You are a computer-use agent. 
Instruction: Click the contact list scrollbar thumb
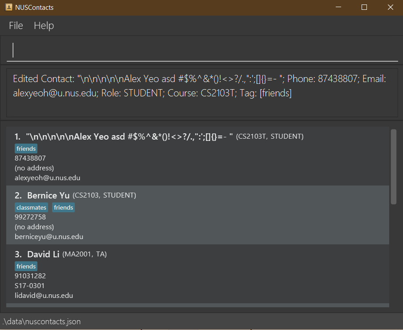click(x=394, y=167)
